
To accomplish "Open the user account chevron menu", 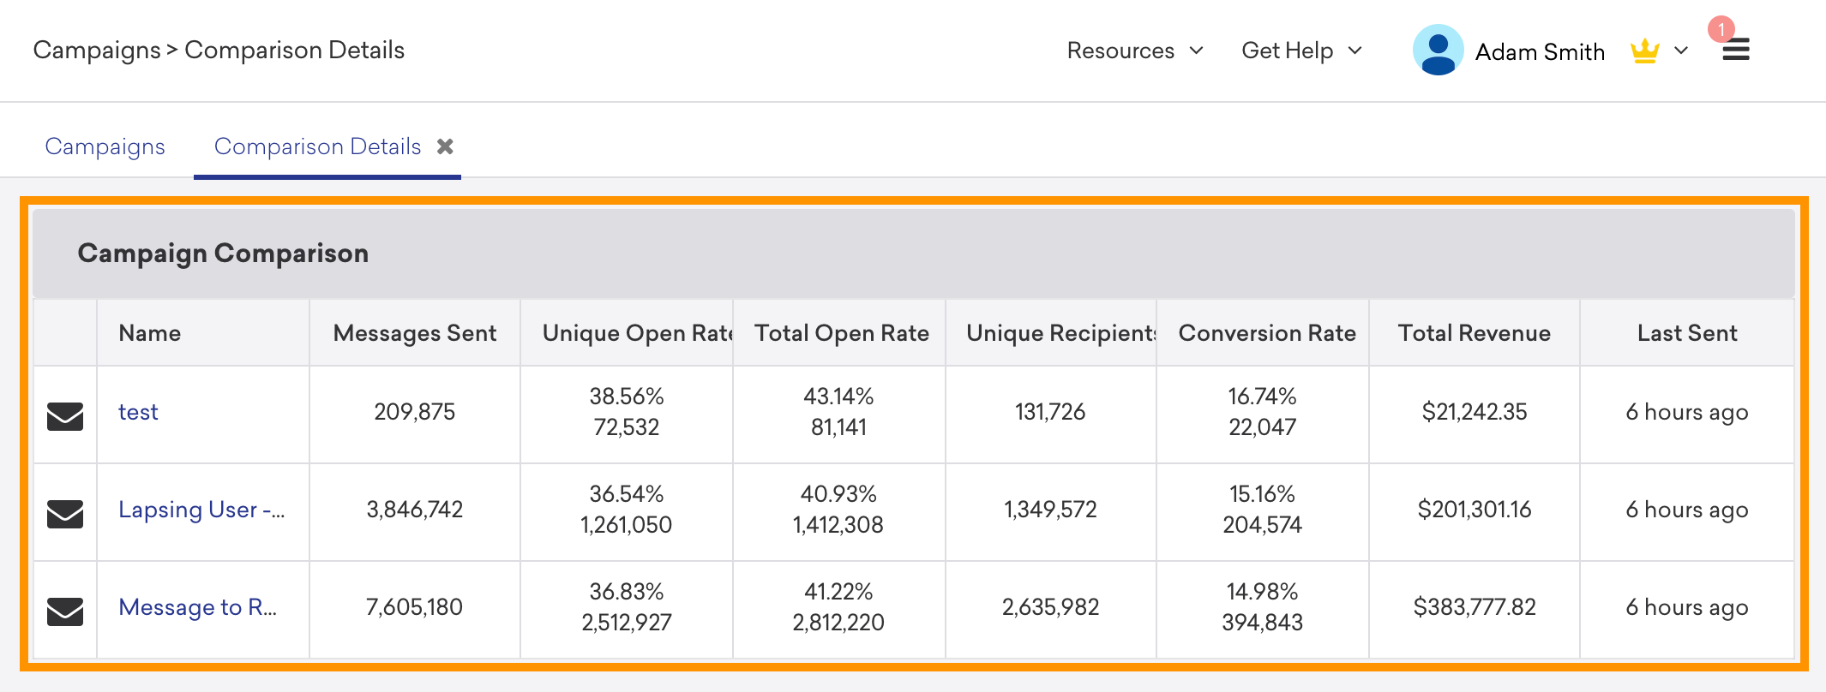I will coord(1681,51).
